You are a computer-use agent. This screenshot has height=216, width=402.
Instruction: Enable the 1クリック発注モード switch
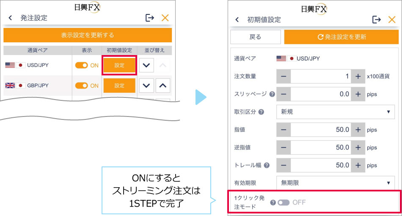(x=284, y=203)
